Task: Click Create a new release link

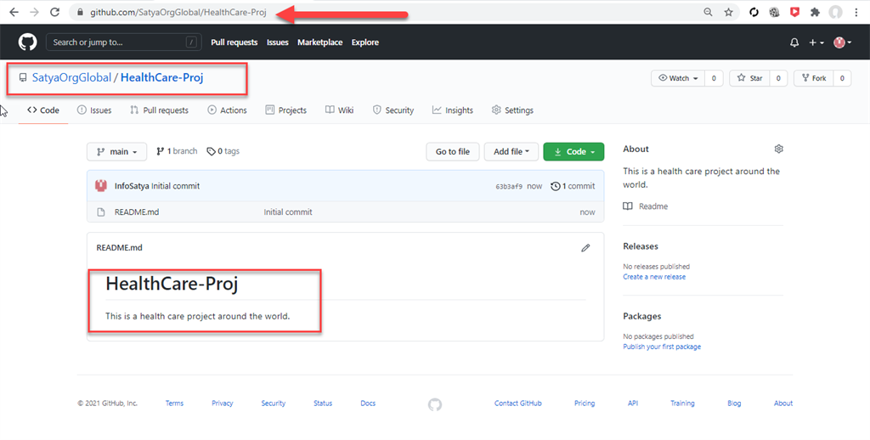Action: pos(654,277)
